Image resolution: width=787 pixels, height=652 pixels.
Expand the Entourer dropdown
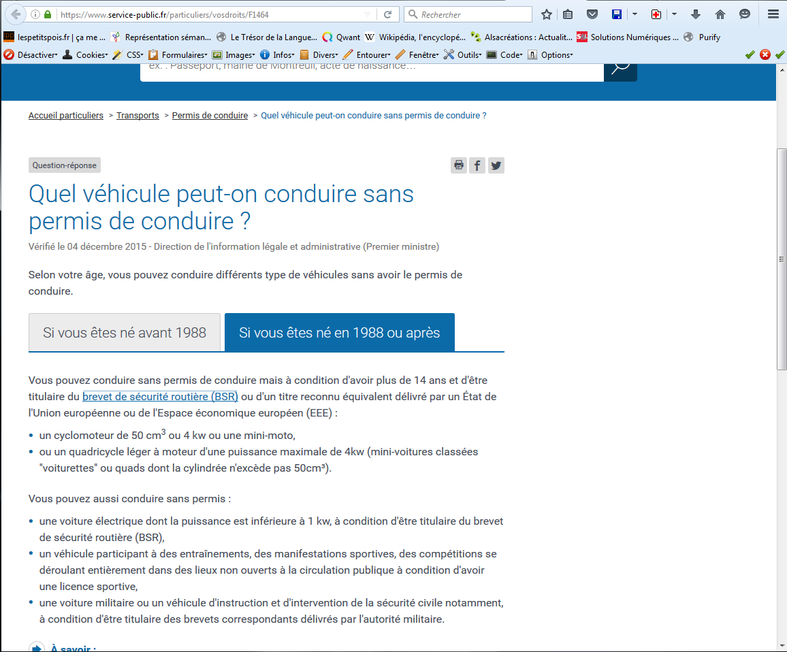click(x=367, y=54)
